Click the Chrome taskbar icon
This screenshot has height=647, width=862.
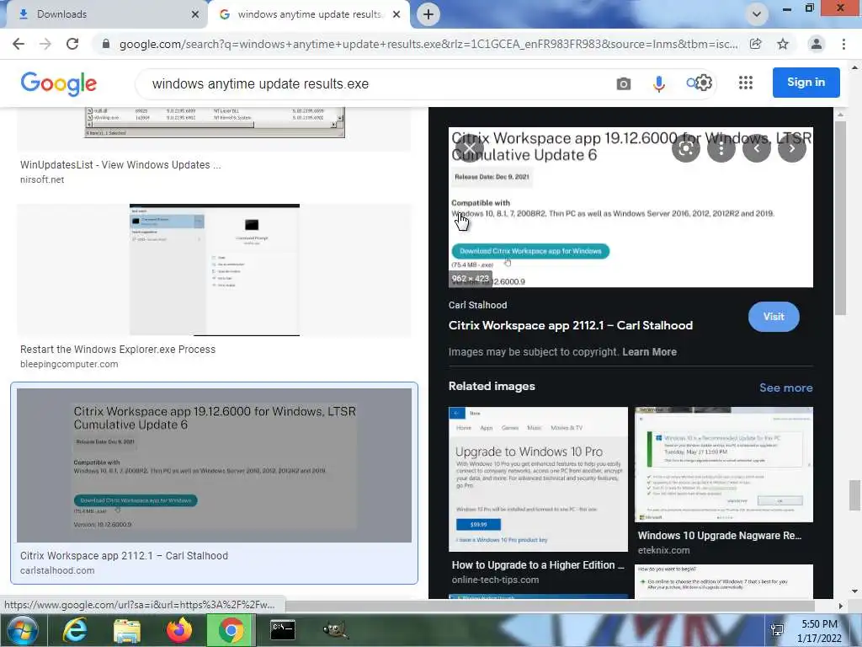pyautogui.click(x=231, y=630)
